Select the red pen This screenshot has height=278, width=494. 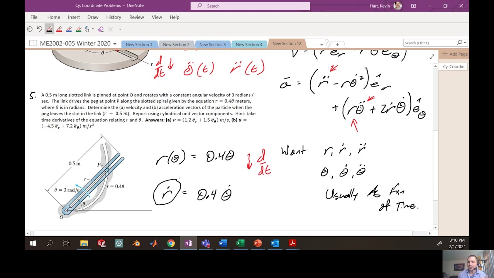59,29
